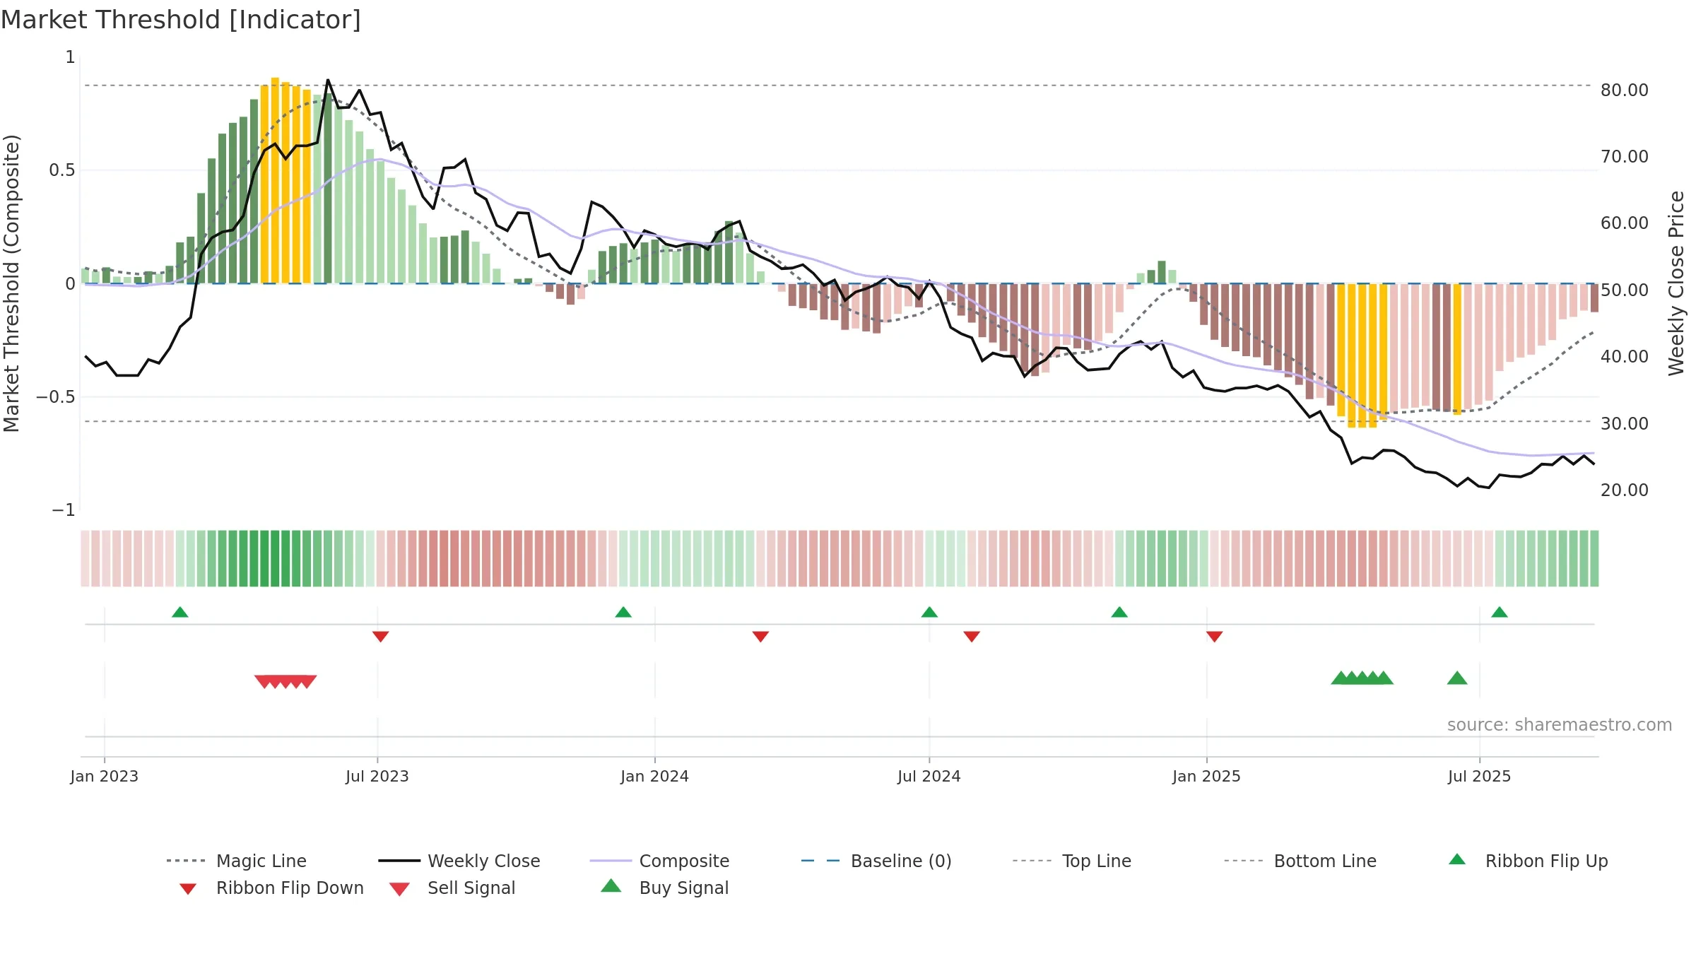Click the 50.00 price axis tick

click(1625, 290)
